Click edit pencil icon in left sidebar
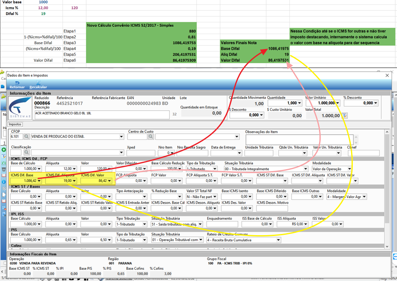The height and width of the screenshot is (281, 397). point(4,156)
